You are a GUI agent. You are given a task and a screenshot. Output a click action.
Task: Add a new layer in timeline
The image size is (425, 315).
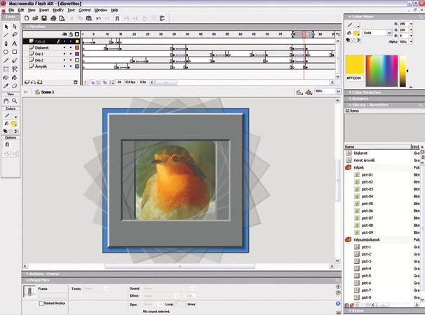tap(27, 83)
